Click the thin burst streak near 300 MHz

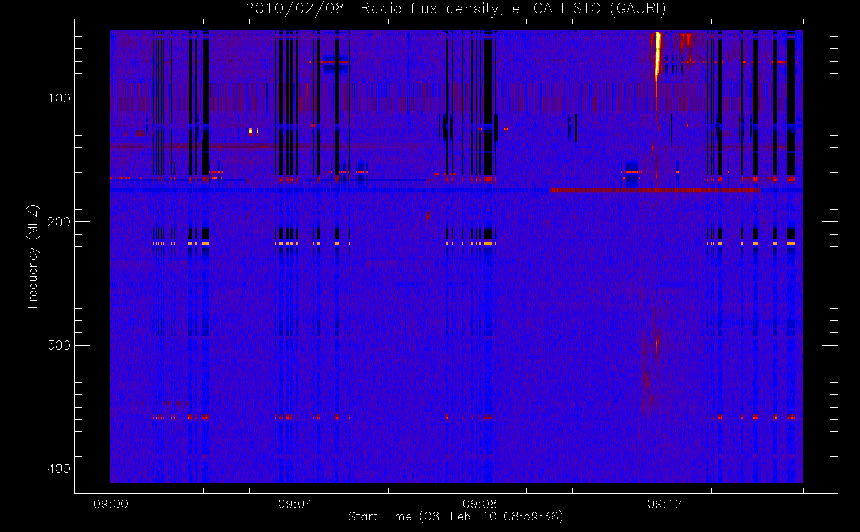[x=655, y=332]
